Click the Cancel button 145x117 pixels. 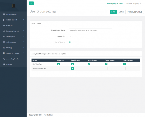(121, 12)
